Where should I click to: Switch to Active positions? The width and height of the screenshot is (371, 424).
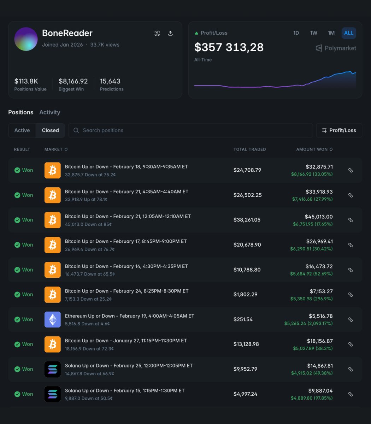pyautogui.click(x=22, y=130)
